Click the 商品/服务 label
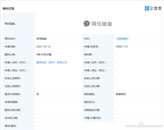Screen dimensions: 164x130 coord(11,126)
